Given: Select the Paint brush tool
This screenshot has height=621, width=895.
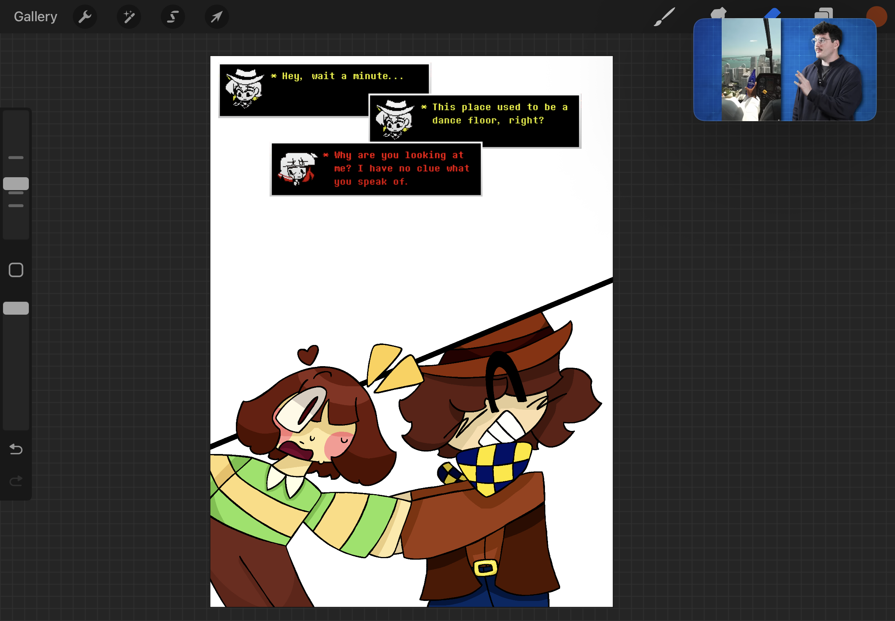Looking at the screenshot, I should [664, 17].
